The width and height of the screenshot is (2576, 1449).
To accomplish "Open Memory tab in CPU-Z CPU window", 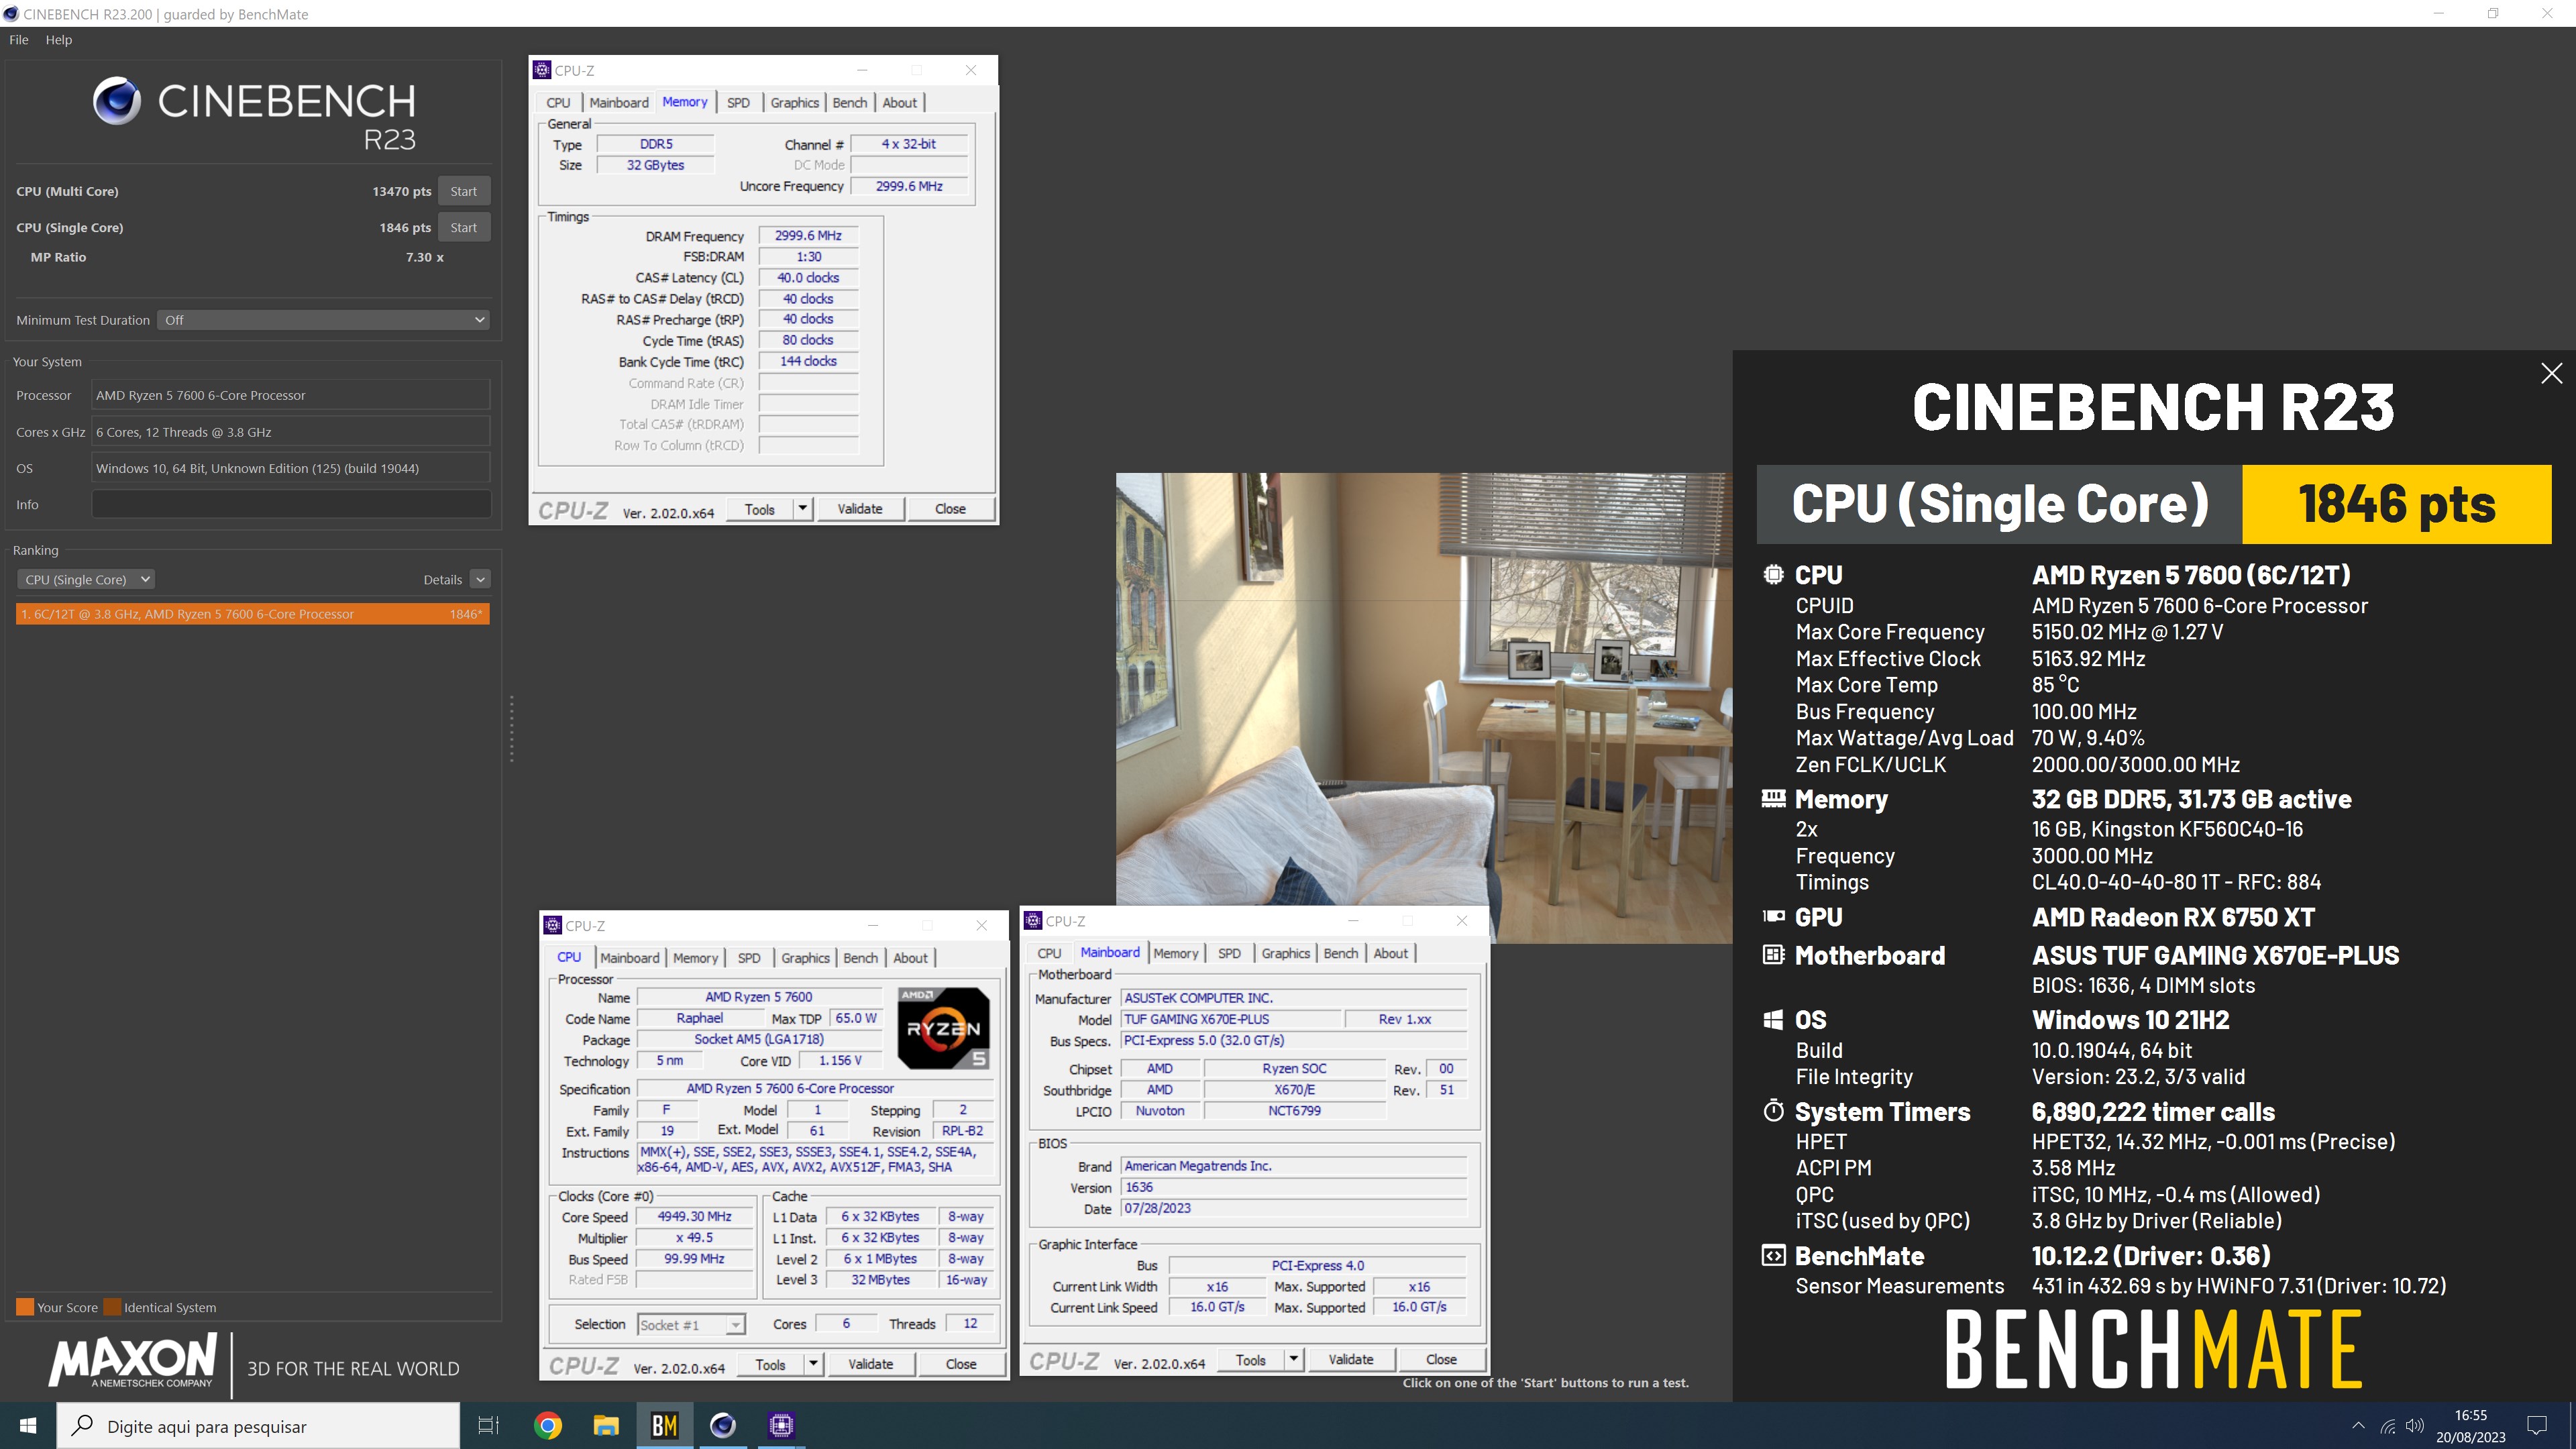I will click(695, 958).
